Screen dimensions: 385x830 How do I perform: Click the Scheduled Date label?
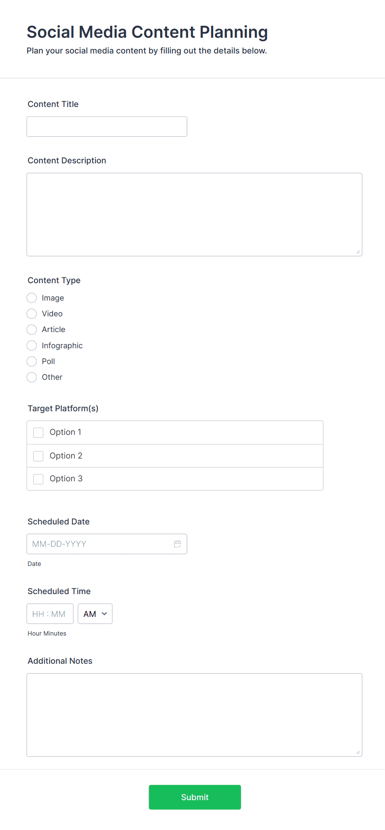click(x=58, y=522)
